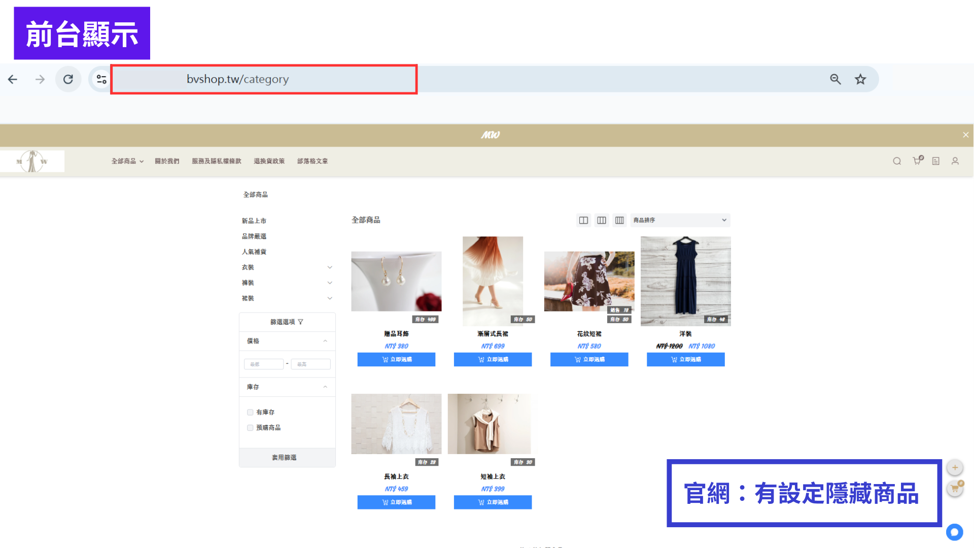Open the site search icon
The width and height of the screenshot is (974, 548).
point(897,161)
